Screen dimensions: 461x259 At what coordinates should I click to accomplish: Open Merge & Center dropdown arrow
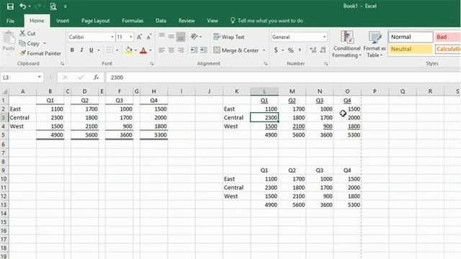(x=264, y=50)
